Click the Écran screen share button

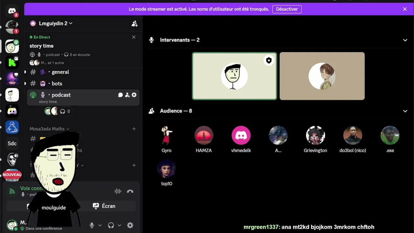point(104,206)
